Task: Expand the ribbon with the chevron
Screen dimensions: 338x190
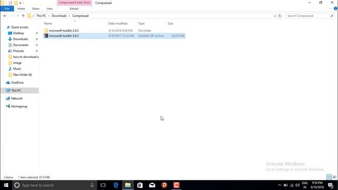Action: [330, 8]
